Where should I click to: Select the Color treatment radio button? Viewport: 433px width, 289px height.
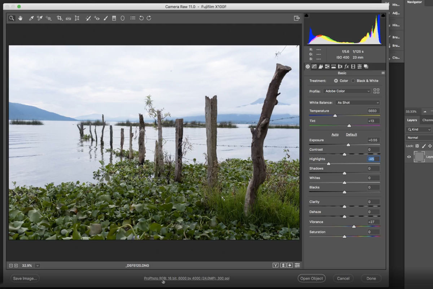click(x=336, y=81)
